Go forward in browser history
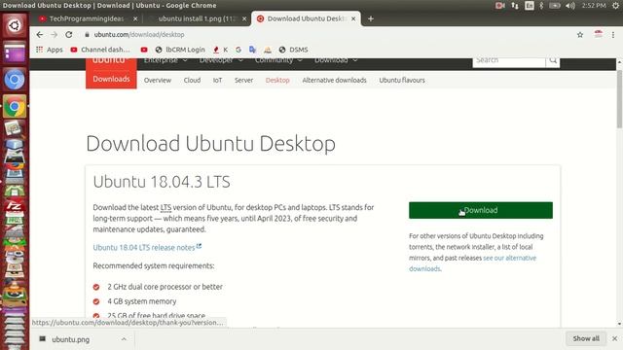 click(x=55, y=35)
